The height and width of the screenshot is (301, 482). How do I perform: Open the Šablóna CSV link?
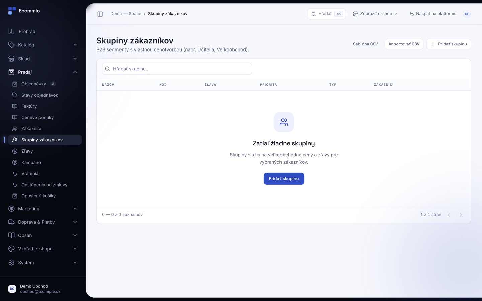click(x=365, y=44)
